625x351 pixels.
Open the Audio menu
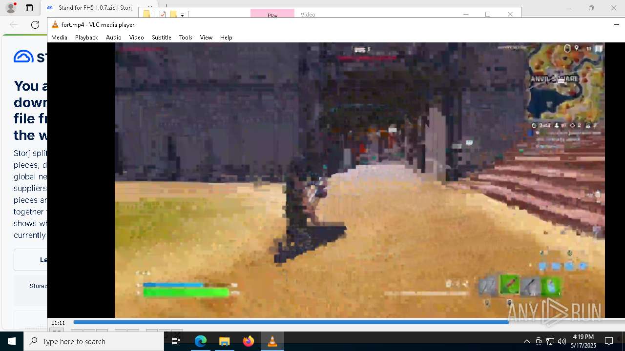(113, 38)
